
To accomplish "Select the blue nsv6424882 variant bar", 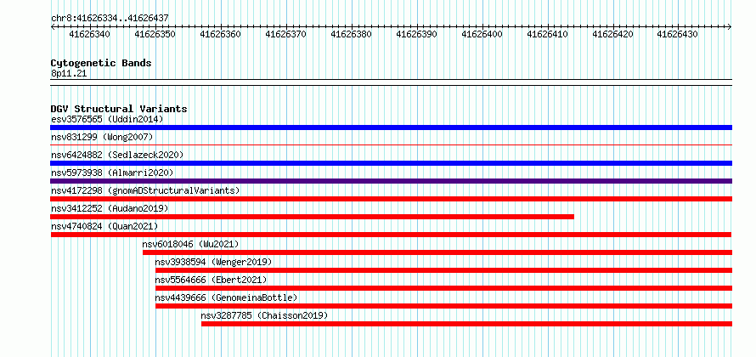I will 391,163.
